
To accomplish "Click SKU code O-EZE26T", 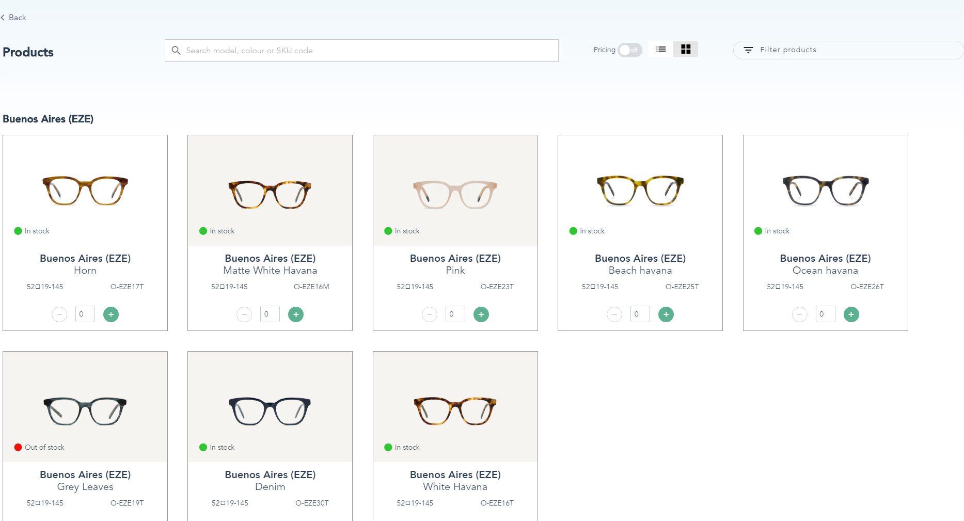I will point(867,287).
